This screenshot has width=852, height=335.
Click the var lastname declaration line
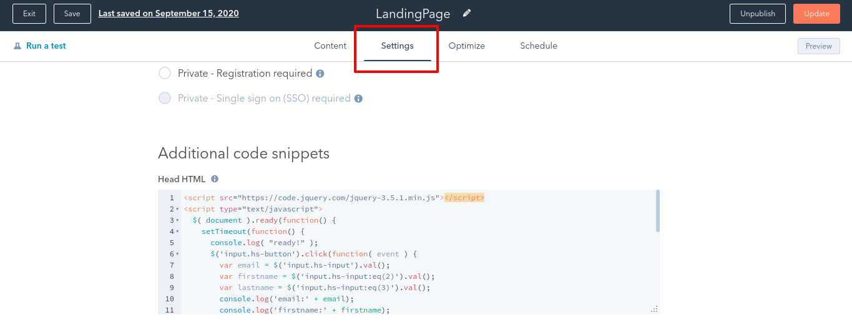click(x=325, y=288)
